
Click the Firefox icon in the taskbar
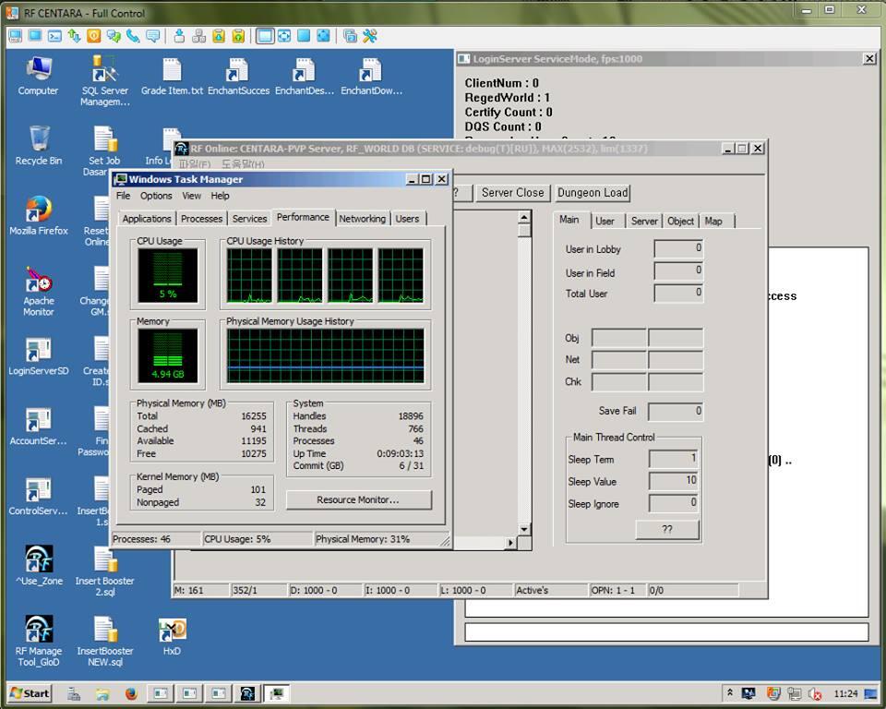click(131, 693)
